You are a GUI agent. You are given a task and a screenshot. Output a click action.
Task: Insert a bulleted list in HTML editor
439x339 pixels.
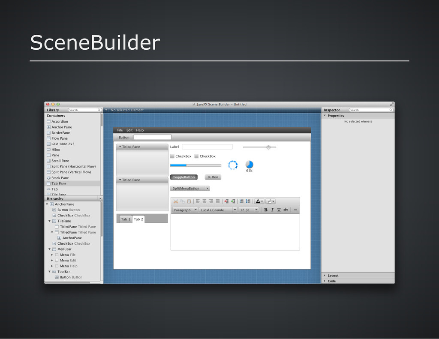242,201
